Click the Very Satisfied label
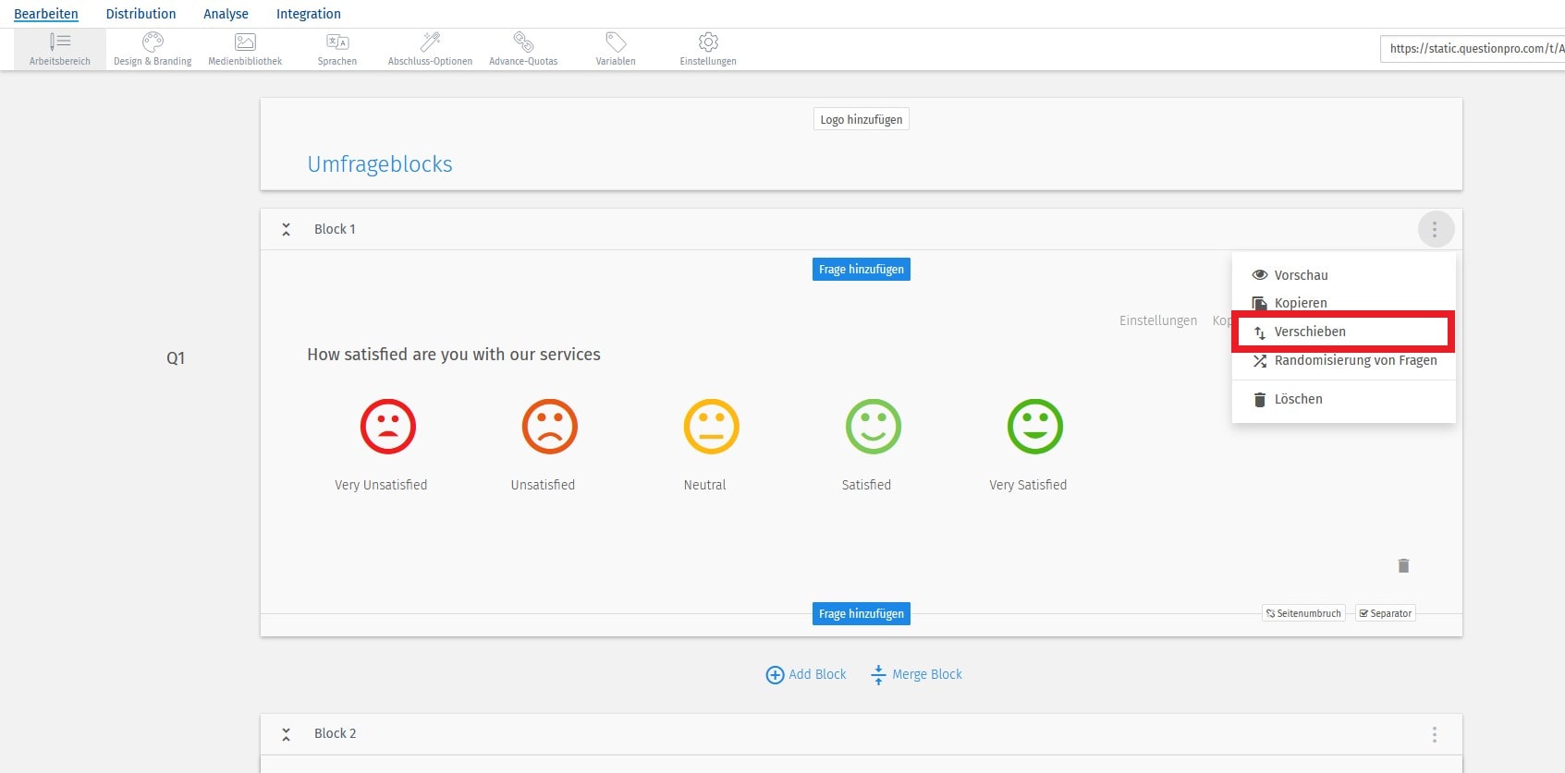 [x=1028, y=485]
